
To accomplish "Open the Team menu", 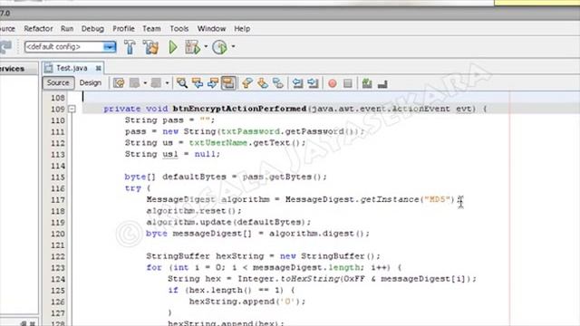I will tap(151, 28).
